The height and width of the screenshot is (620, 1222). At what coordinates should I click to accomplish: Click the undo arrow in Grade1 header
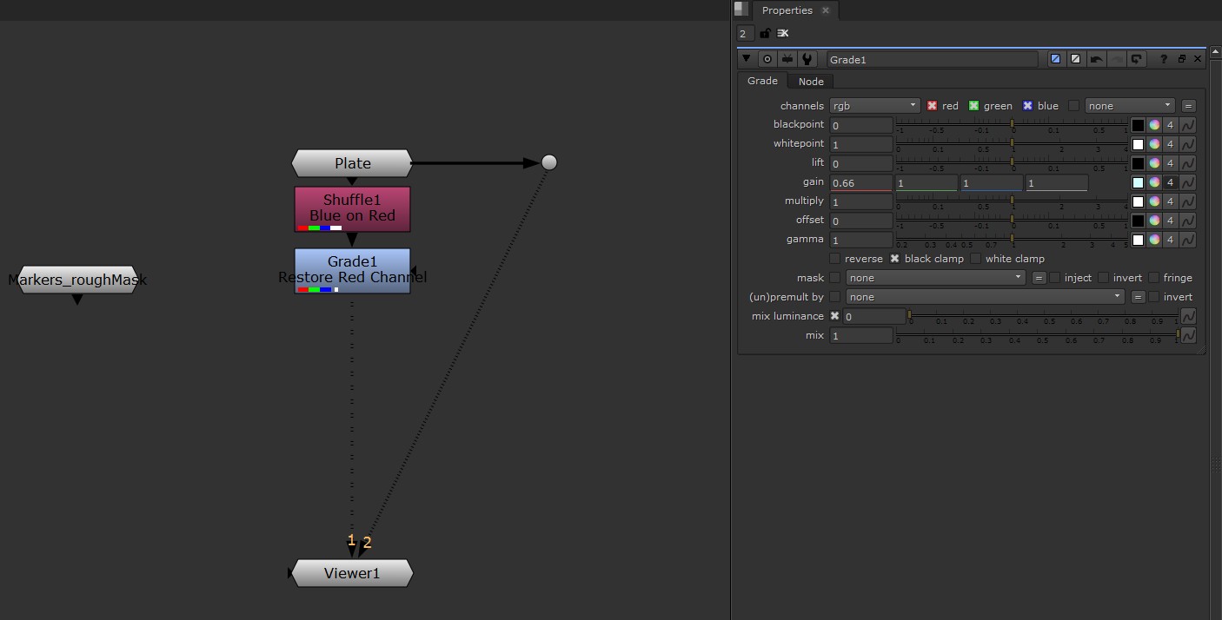pyautogui.click(x=1097, y=59)
